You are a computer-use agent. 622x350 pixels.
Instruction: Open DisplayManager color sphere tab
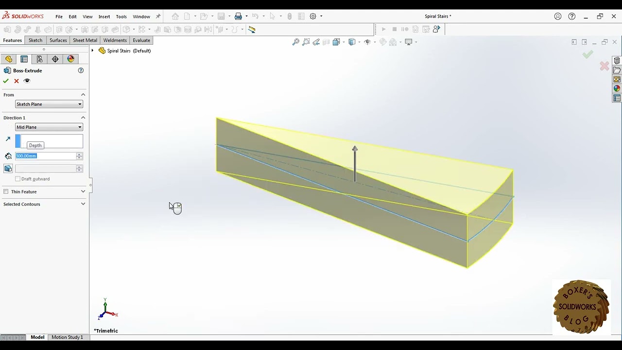click(x=71, y=59)
